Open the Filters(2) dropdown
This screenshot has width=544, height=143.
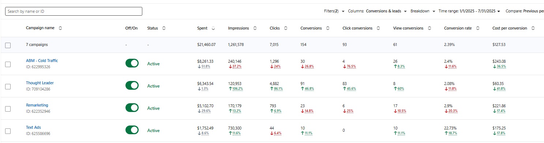click(334, 11)
